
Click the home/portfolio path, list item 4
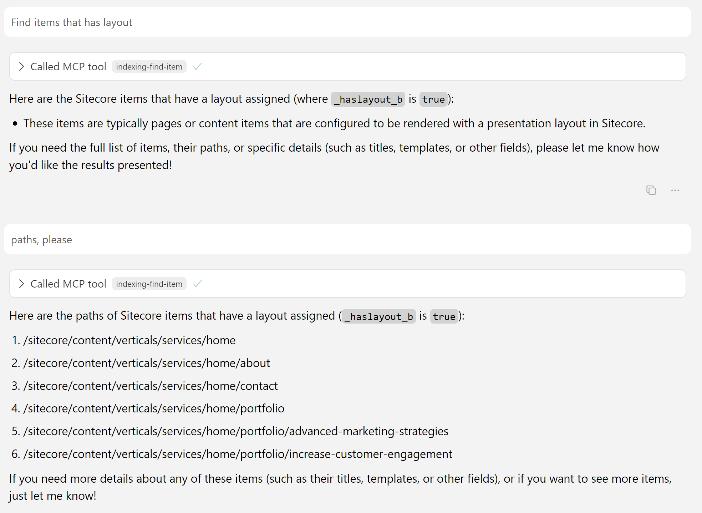click(154, 408)
